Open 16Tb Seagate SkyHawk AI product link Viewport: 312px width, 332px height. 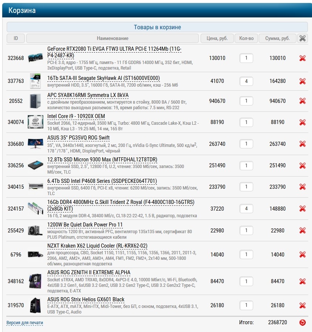coord(104,78)
